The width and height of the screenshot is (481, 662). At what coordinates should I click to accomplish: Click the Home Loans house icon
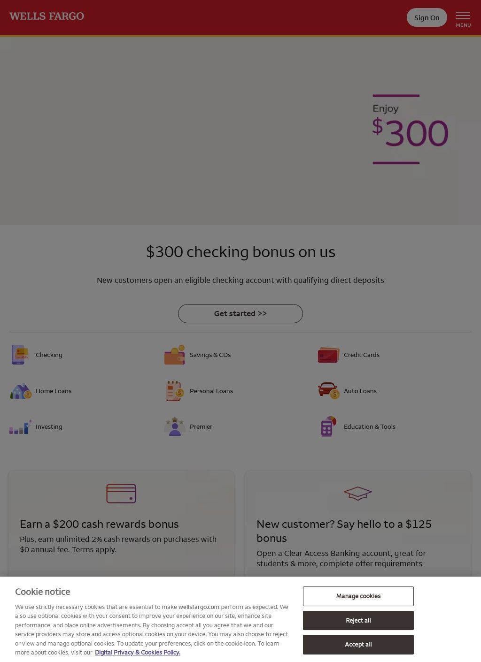tap(20, 391)
